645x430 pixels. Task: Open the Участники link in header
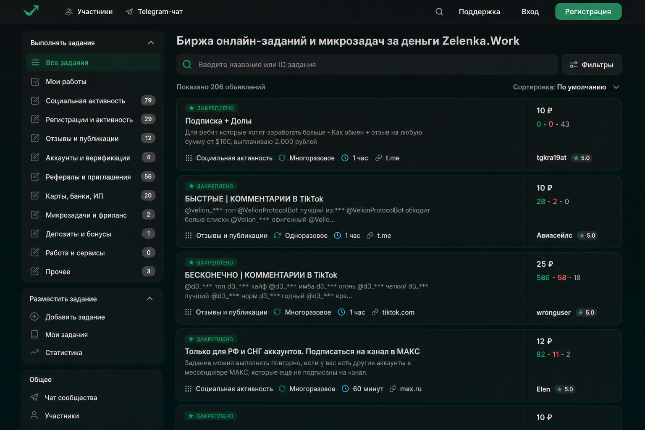89,12
